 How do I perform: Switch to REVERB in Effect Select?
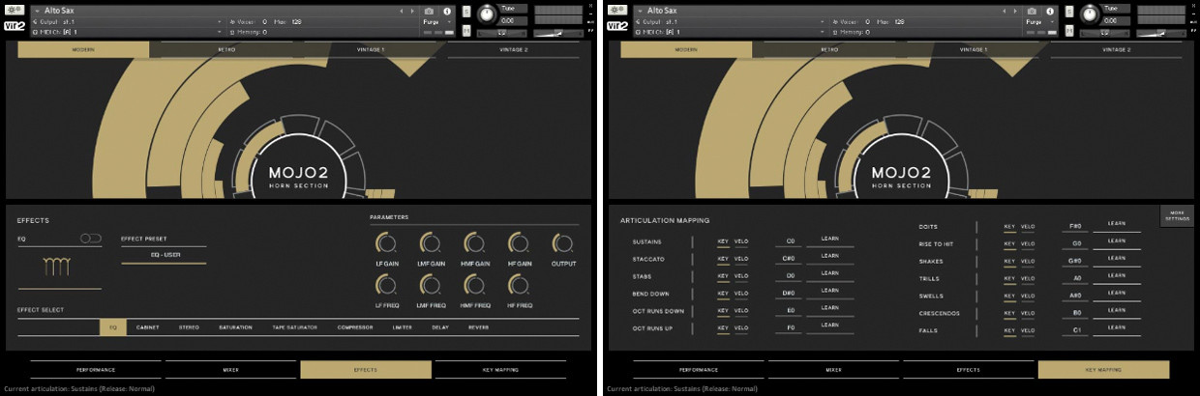point(478,327)
